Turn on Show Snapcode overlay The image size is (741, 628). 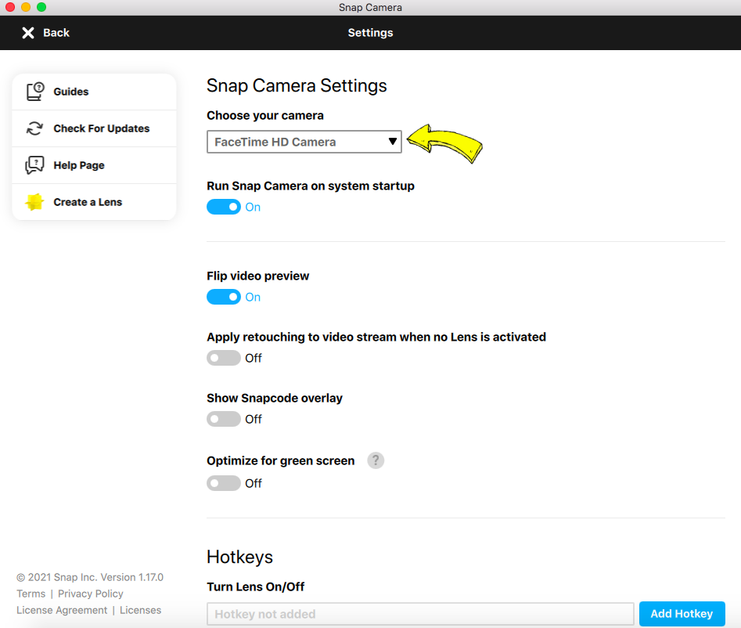pyautogui.click(x=224, y=419)
